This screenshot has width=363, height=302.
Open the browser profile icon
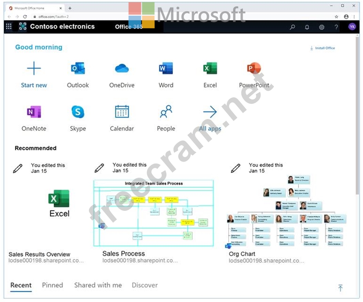346,17
